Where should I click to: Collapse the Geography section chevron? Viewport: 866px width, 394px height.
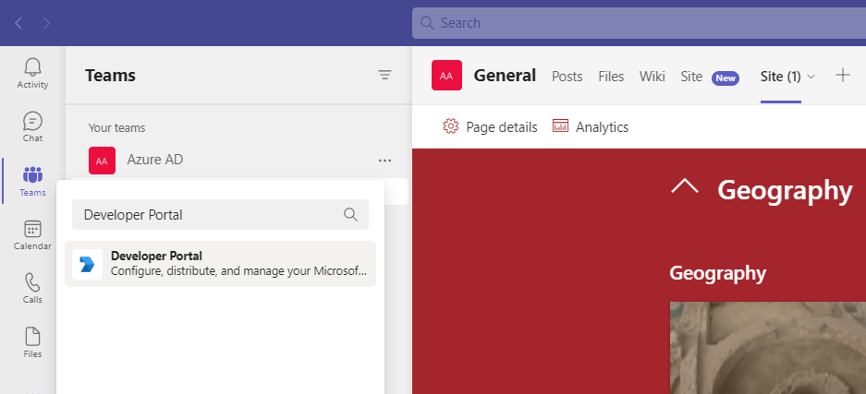685,187
